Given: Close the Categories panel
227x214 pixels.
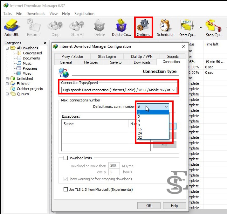Looking at the screenshot, I should [45, 43].
